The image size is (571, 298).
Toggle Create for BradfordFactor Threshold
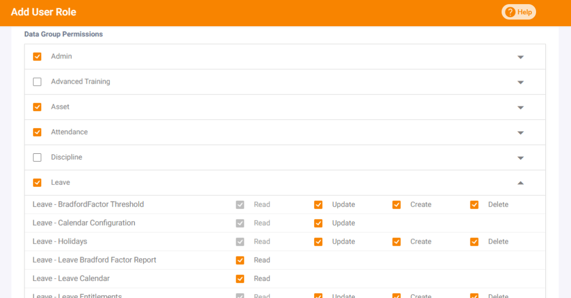[x=396, y=205]
